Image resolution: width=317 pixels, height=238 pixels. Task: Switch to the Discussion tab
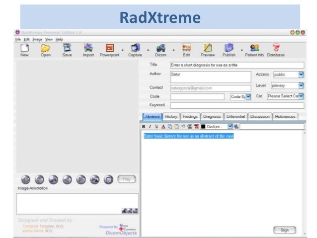click(260, 117)
